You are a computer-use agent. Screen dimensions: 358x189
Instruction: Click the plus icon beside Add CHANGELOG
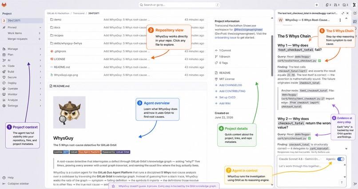216,85
